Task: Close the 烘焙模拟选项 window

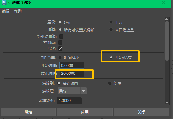Action: click(164, 3)
